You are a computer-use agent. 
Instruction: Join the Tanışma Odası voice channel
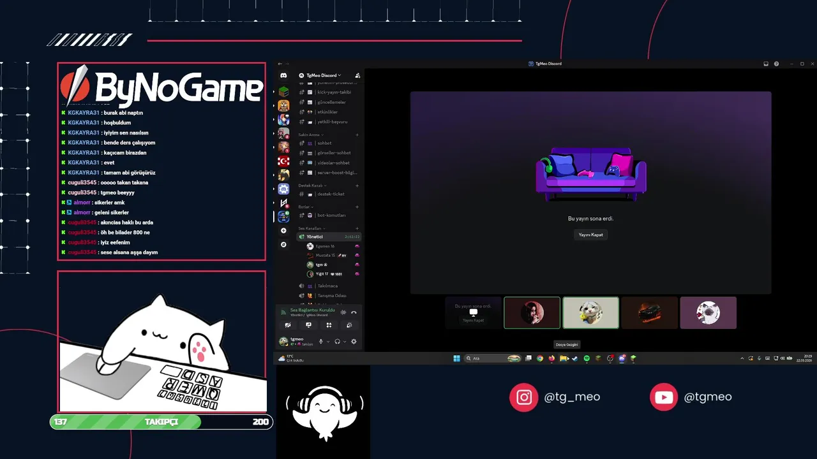click(x=329, y=296)
